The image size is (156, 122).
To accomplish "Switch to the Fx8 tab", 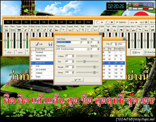I will coord(71,22).
